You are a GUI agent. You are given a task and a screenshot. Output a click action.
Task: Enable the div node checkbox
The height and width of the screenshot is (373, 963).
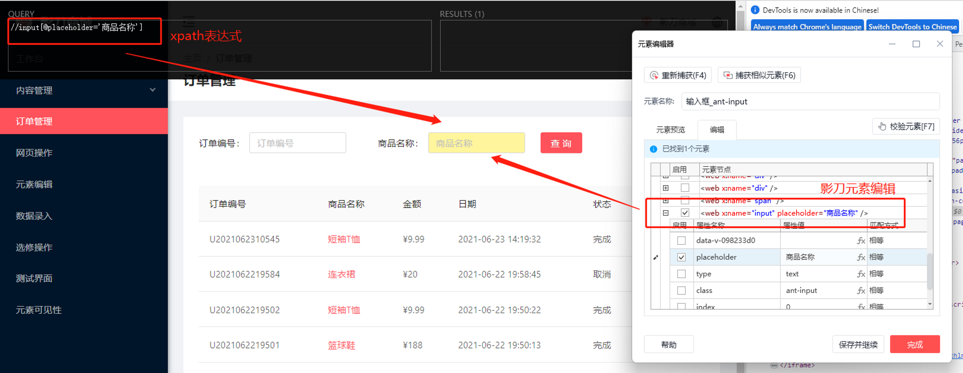[685, 188]
